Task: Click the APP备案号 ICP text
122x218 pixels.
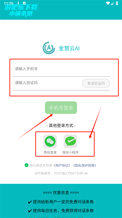Action: [x=61, y=174]
